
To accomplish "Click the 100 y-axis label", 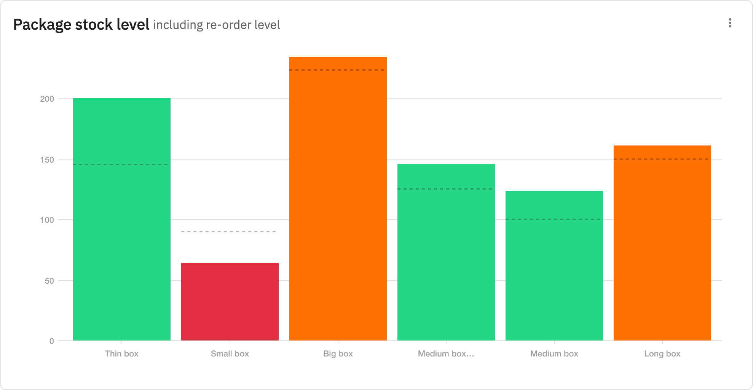I will pyautogui.click(x=47, y=220).
